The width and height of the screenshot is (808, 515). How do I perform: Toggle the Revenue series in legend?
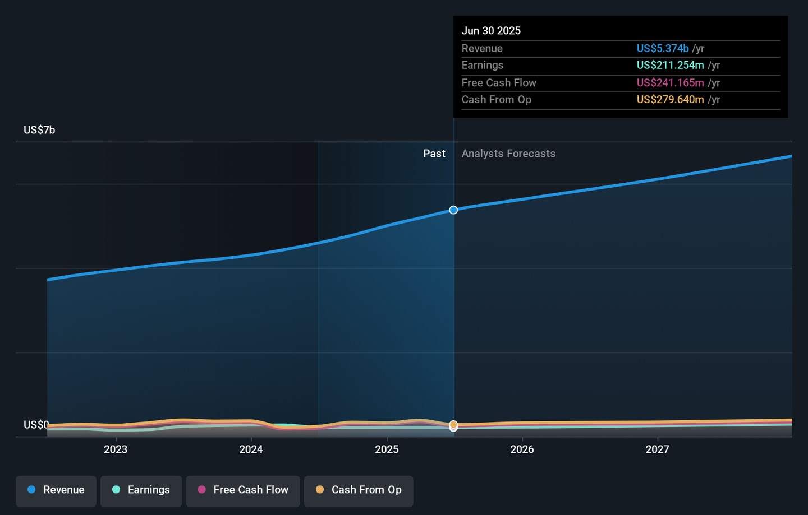(56, 490)
